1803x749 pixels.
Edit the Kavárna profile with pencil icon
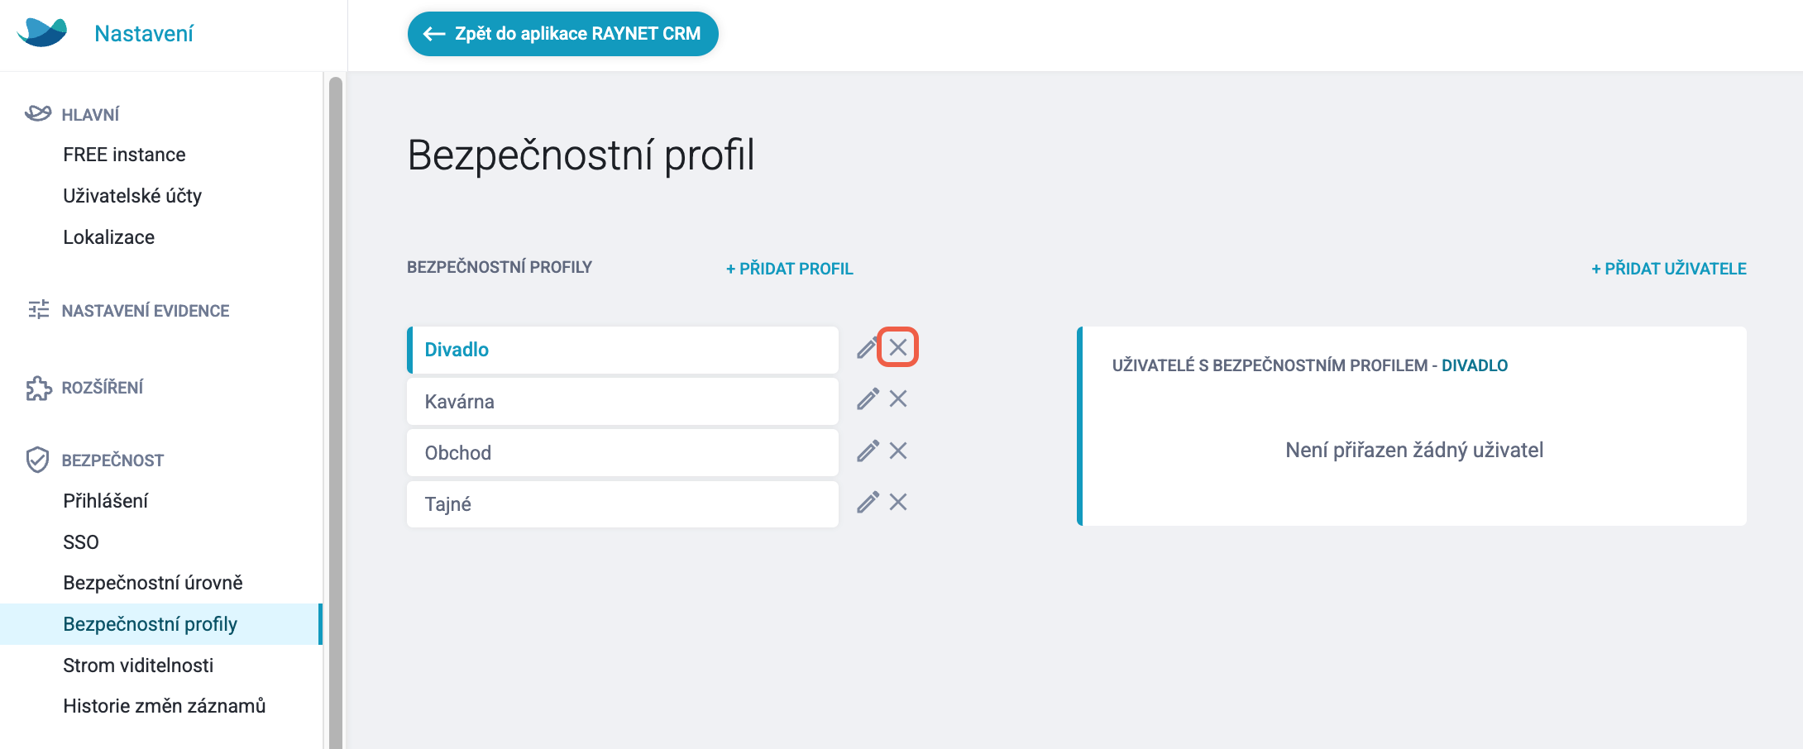pos(868,399)
